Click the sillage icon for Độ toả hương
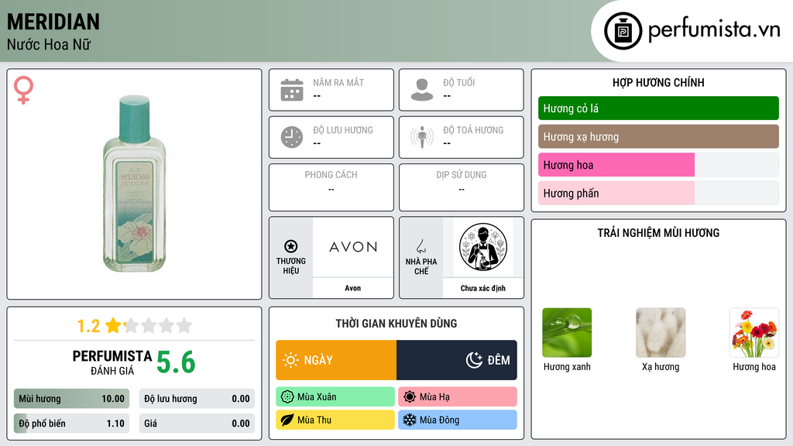 coord(422,137)
